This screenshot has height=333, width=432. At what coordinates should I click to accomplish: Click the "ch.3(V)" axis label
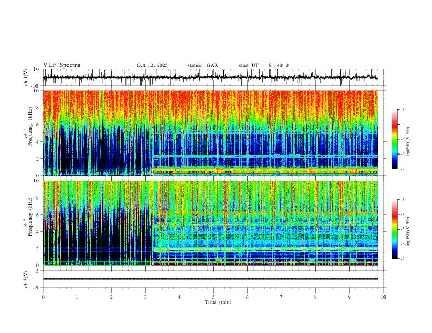[26, 279]
